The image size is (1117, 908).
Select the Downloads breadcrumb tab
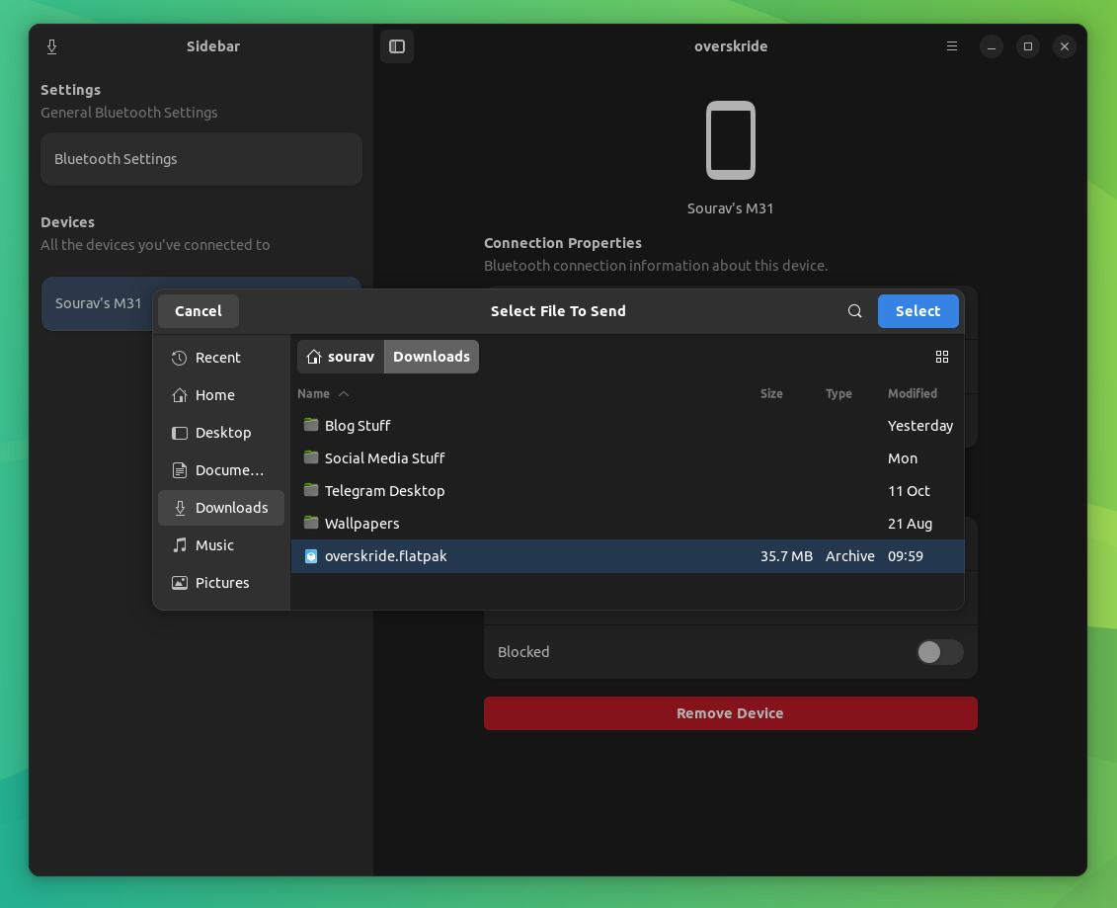[431, 357]
